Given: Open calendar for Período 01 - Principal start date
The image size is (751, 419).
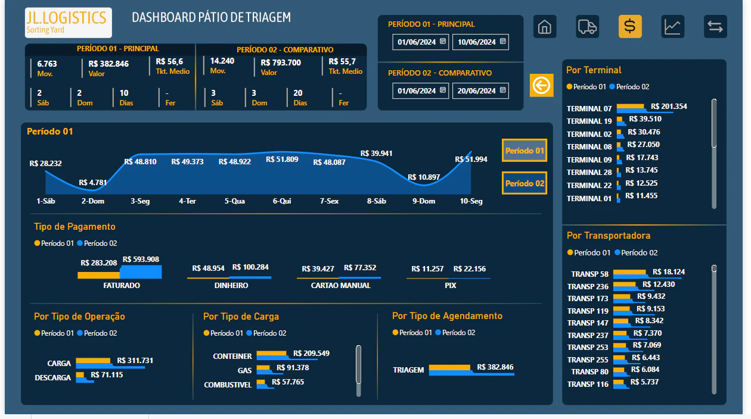Looking at the screenshot, I should [x=443, y=42].
